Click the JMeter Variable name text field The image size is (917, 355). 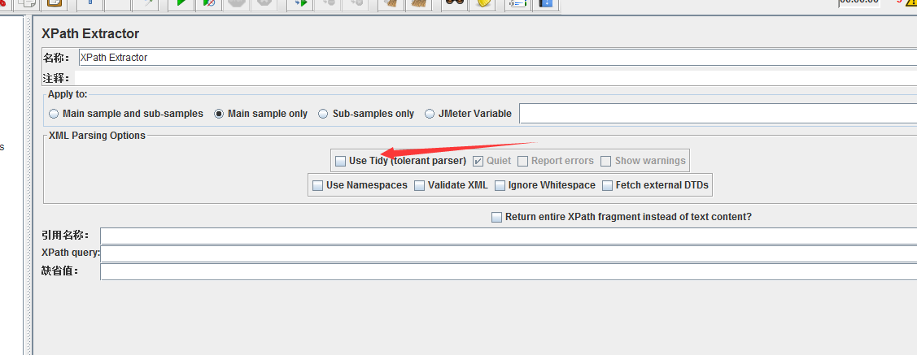pyautogui.click(x=718, y=114)
